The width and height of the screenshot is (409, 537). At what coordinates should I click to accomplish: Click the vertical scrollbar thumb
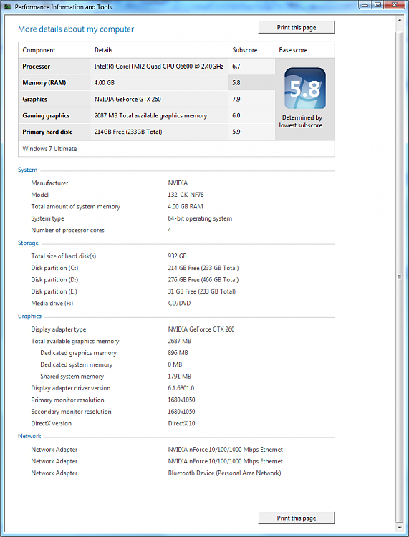400,276
